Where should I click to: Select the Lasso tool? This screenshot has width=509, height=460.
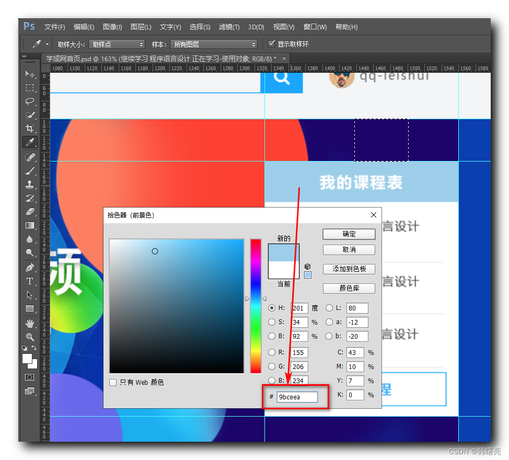[x=30, y=101]
